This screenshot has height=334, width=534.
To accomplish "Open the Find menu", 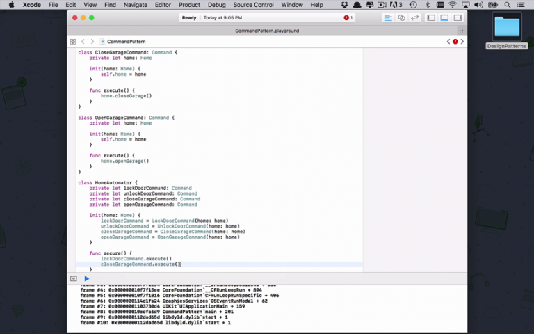I will click(110, 5).
